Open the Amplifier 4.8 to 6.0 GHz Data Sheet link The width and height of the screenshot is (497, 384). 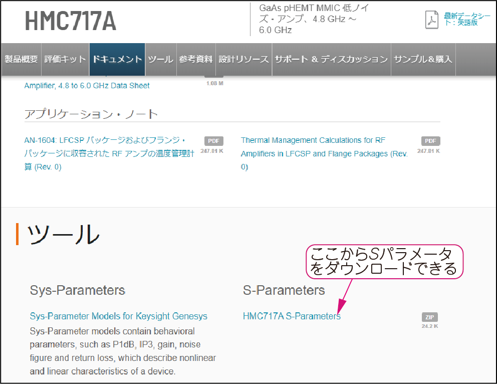point(87,86)
